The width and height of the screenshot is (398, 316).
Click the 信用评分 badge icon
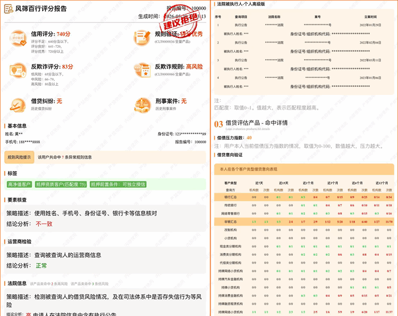pos(18,38)
